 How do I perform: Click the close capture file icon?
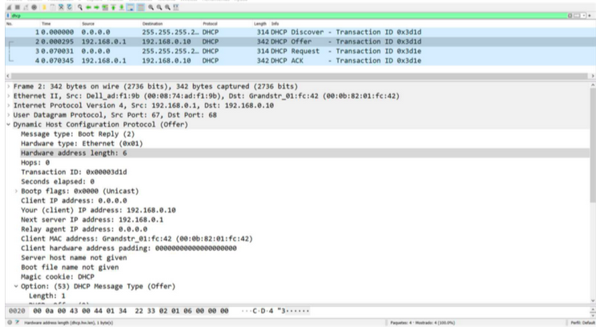(x=61, y=7)
